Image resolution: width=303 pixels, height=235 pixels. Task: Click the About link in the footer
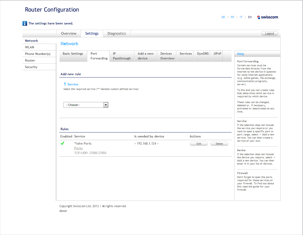click(x=63, y=211)
